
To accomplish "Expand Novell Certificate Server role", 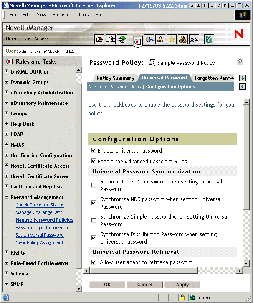I will (6, 176).
